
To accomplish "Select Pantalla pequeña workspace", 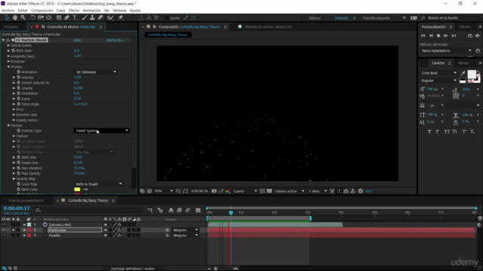I will 376,18.
